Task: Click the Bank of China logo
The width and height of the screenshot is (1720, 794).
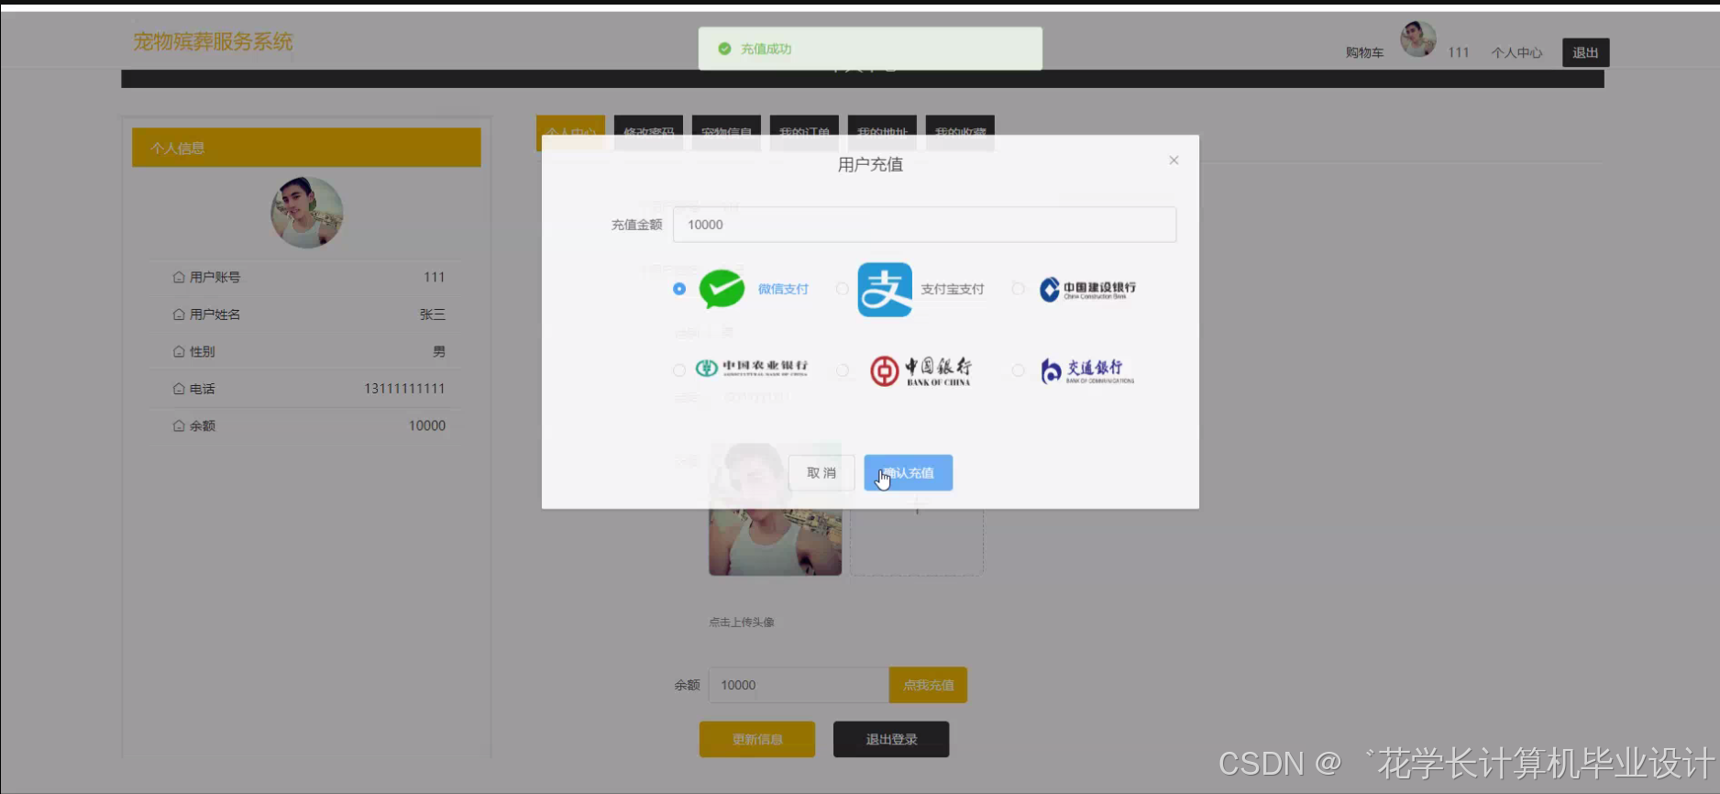Action: click(x=921, y=370)
